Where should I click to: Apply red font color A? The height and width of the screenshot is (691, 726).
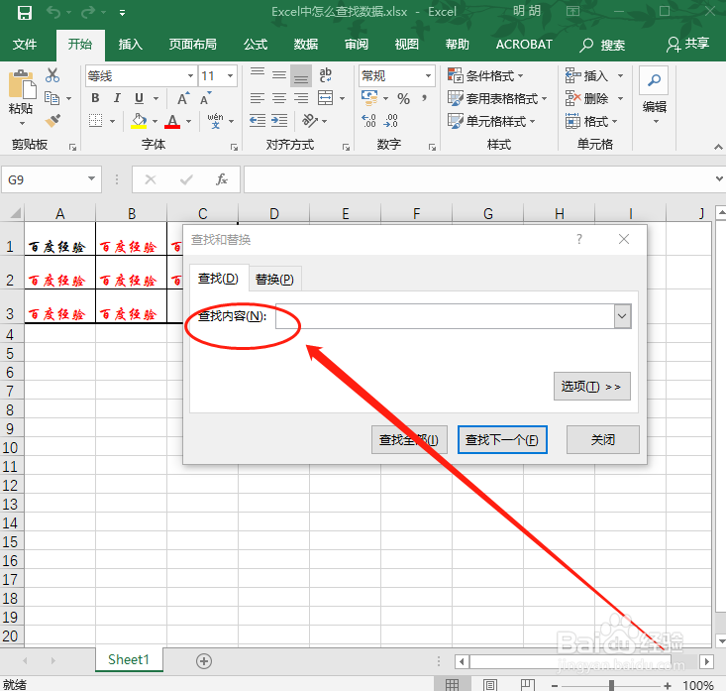coord(172,121)
